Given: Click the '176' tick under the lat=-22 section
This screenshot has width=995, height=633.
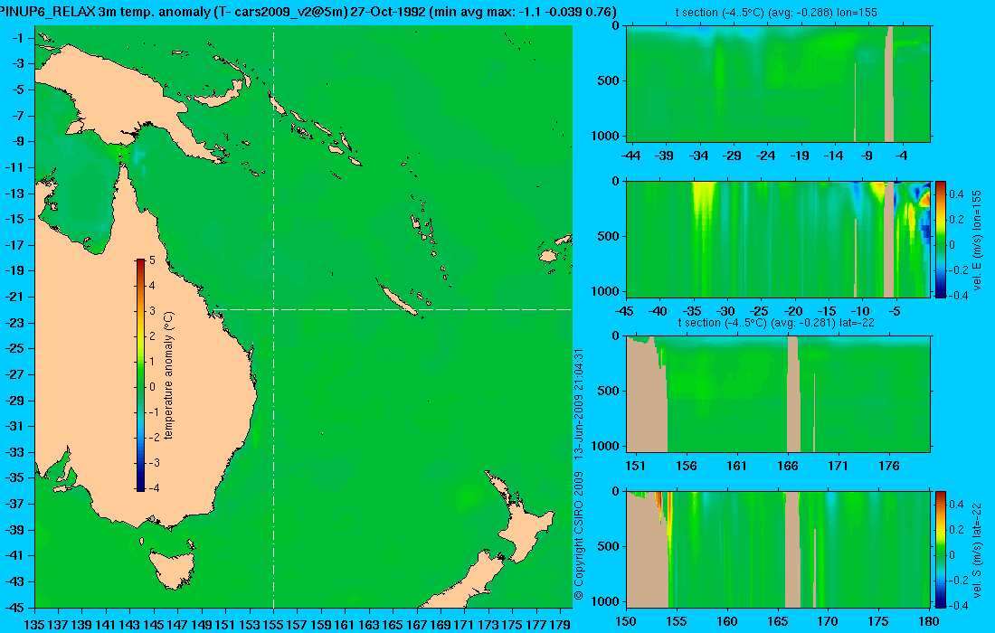Looking at the screenshot, I should pos(889,467).
